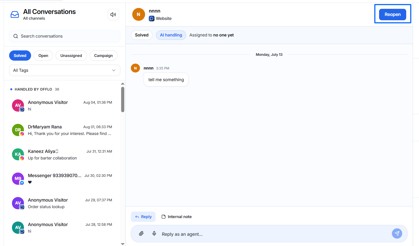419x246 pixels.
Task: Select the Open filter pill
Action: tap(43, 56)
